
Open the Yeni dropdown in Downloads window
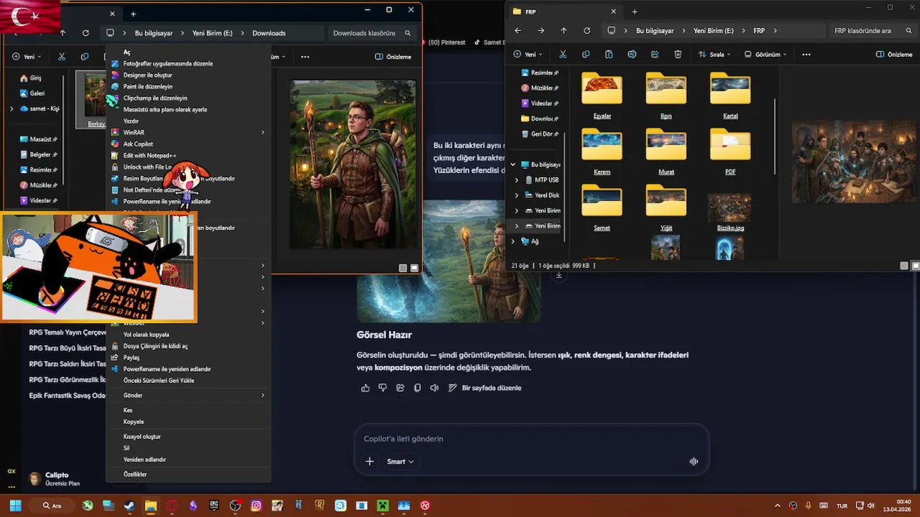point(27,57)
